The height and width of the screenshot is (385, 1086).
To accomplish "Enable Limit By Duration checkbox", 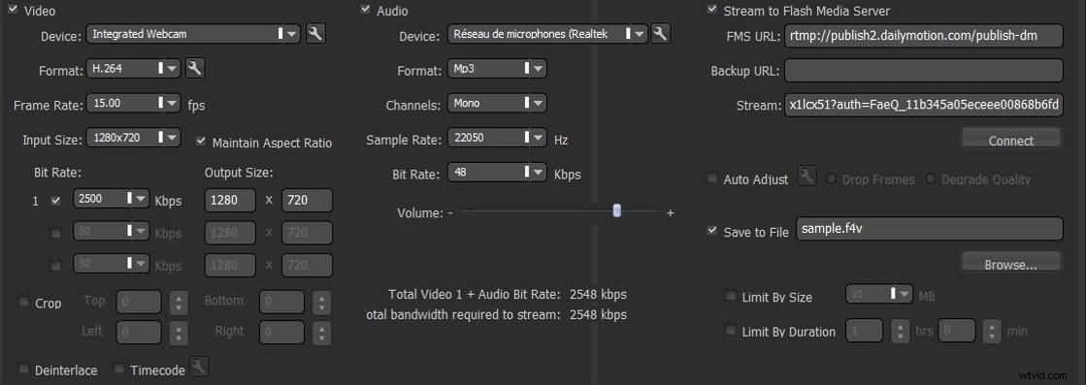I will click(x=730, y=331).
